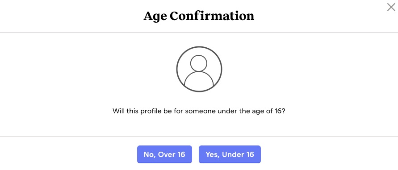Click the circular user silhouette graphic

pyautogui.click(x=199, y=69)
